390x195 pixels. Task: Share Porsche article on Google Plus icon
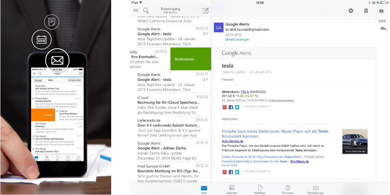224,172
